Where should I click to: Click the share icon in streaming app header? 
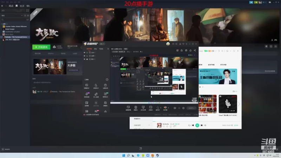click(x=195, y=51)
